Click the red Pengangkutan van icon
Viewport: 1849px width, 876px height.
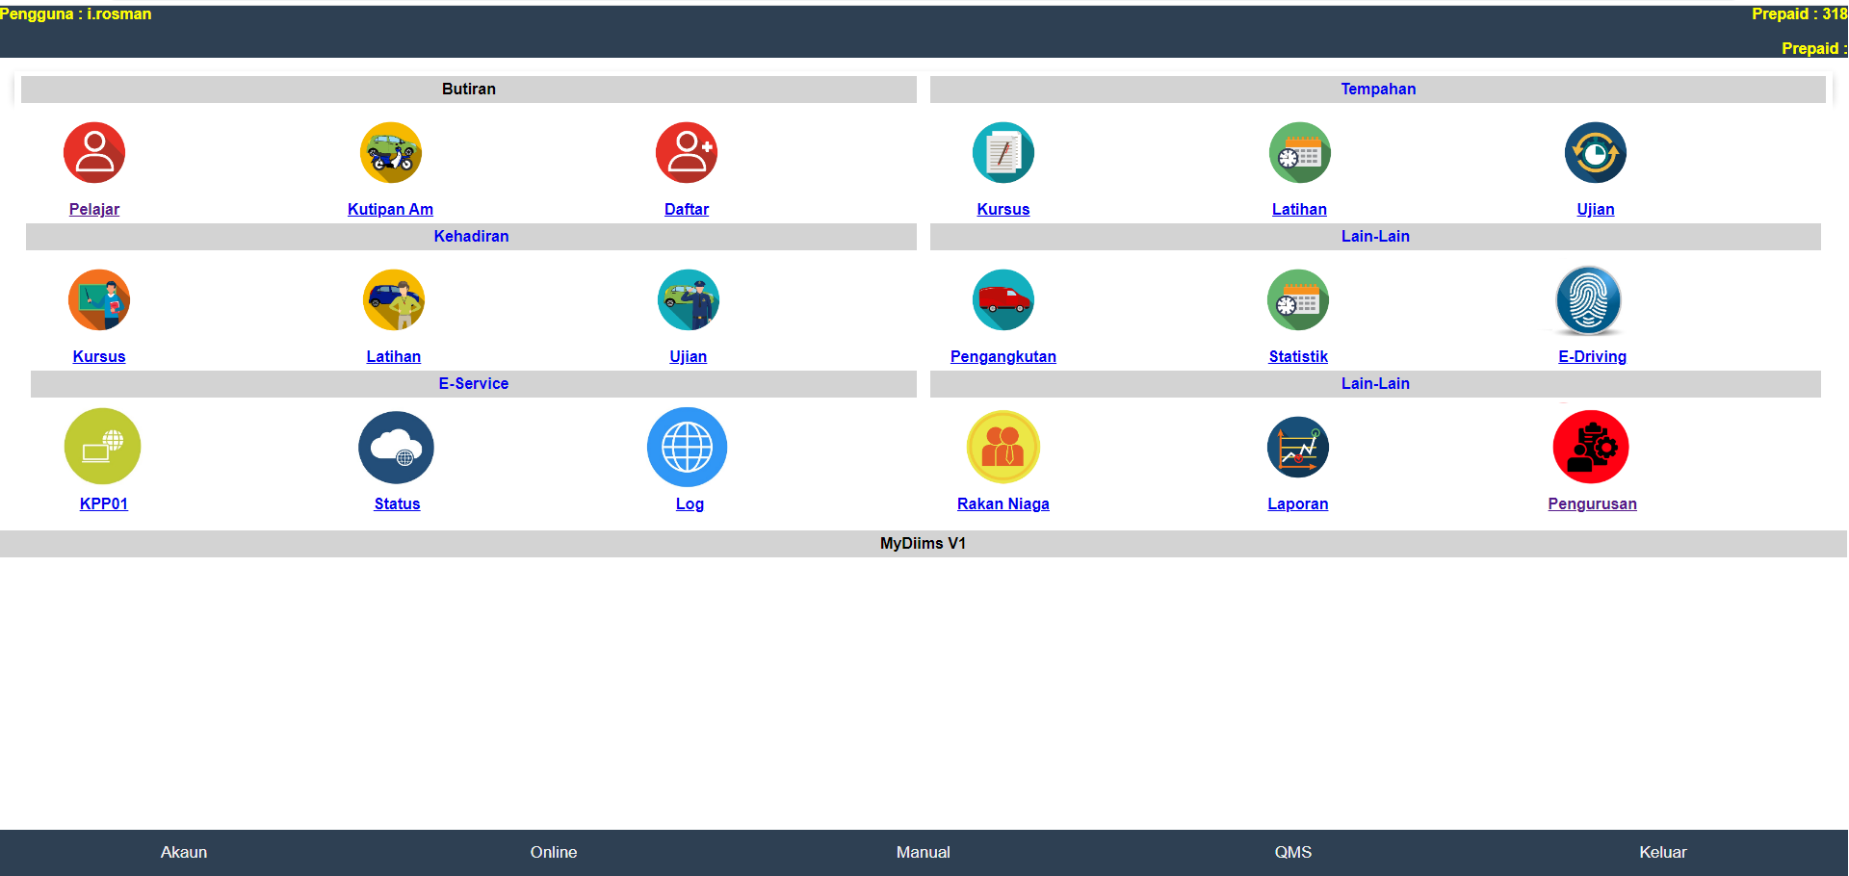[x=1003, y=300]
